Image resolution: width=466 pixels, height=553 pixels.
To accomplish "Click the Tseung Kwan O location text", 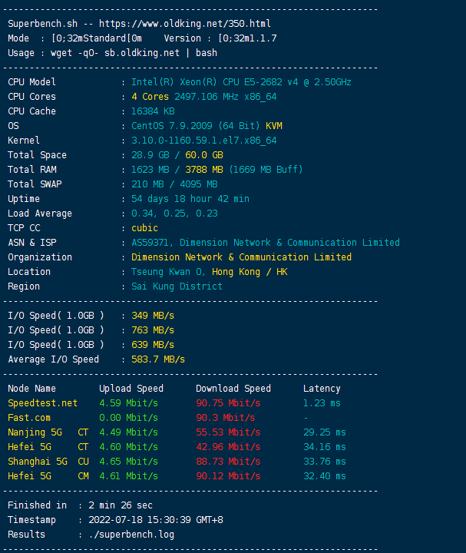I will point(167,272).
